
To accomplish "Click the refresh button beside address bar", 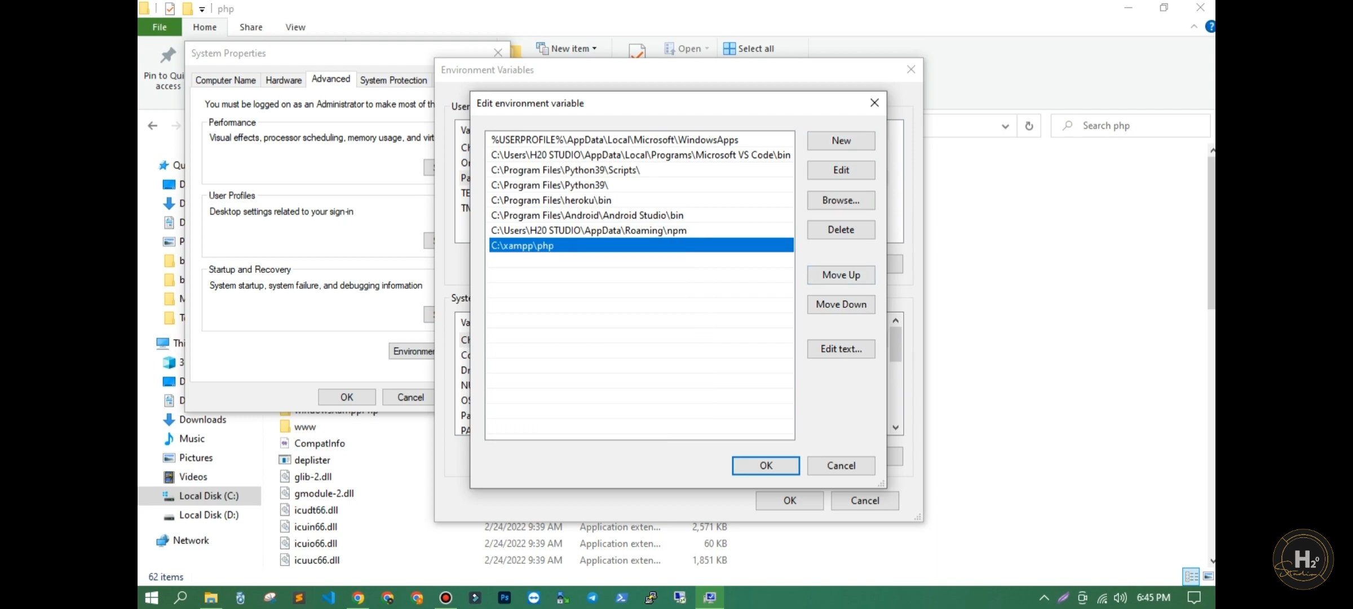I will click(1029, 126).
